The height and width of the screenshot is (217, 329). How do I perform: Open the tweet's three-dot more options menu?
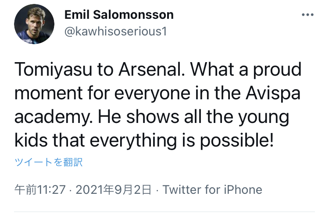308,15
